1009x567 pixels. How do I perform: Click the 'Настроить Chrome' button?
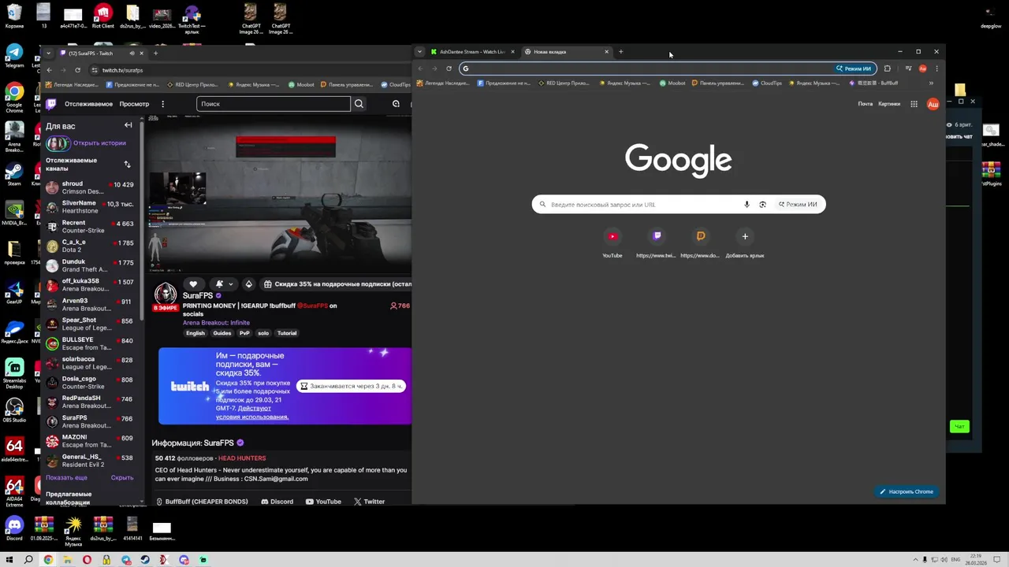907,491
